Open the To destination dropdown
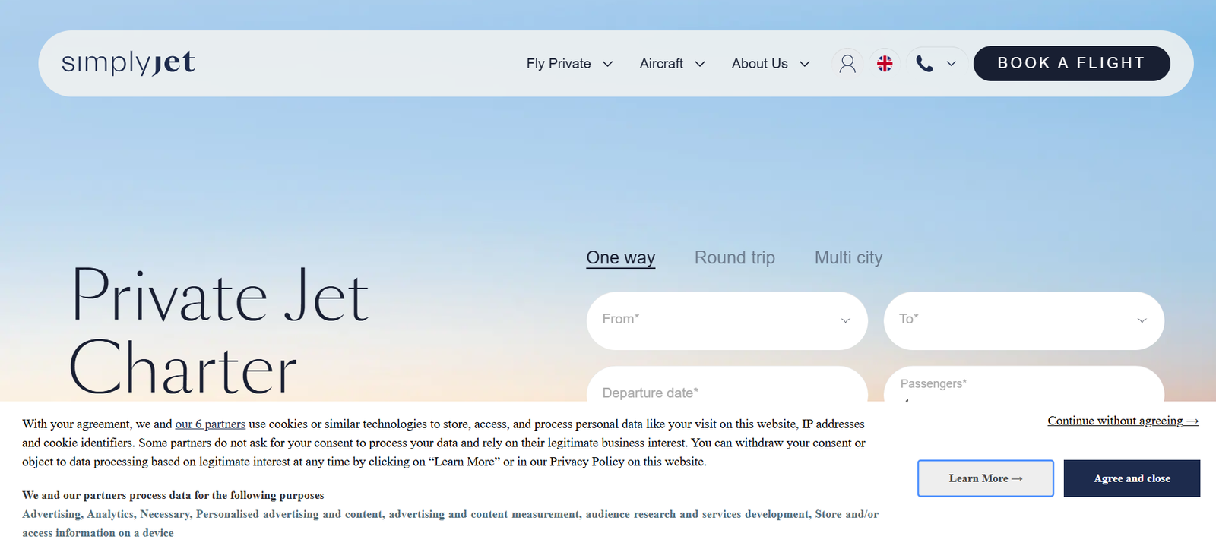Image resolution: width=1216 pixels, height=552 pixels. 1023,320
